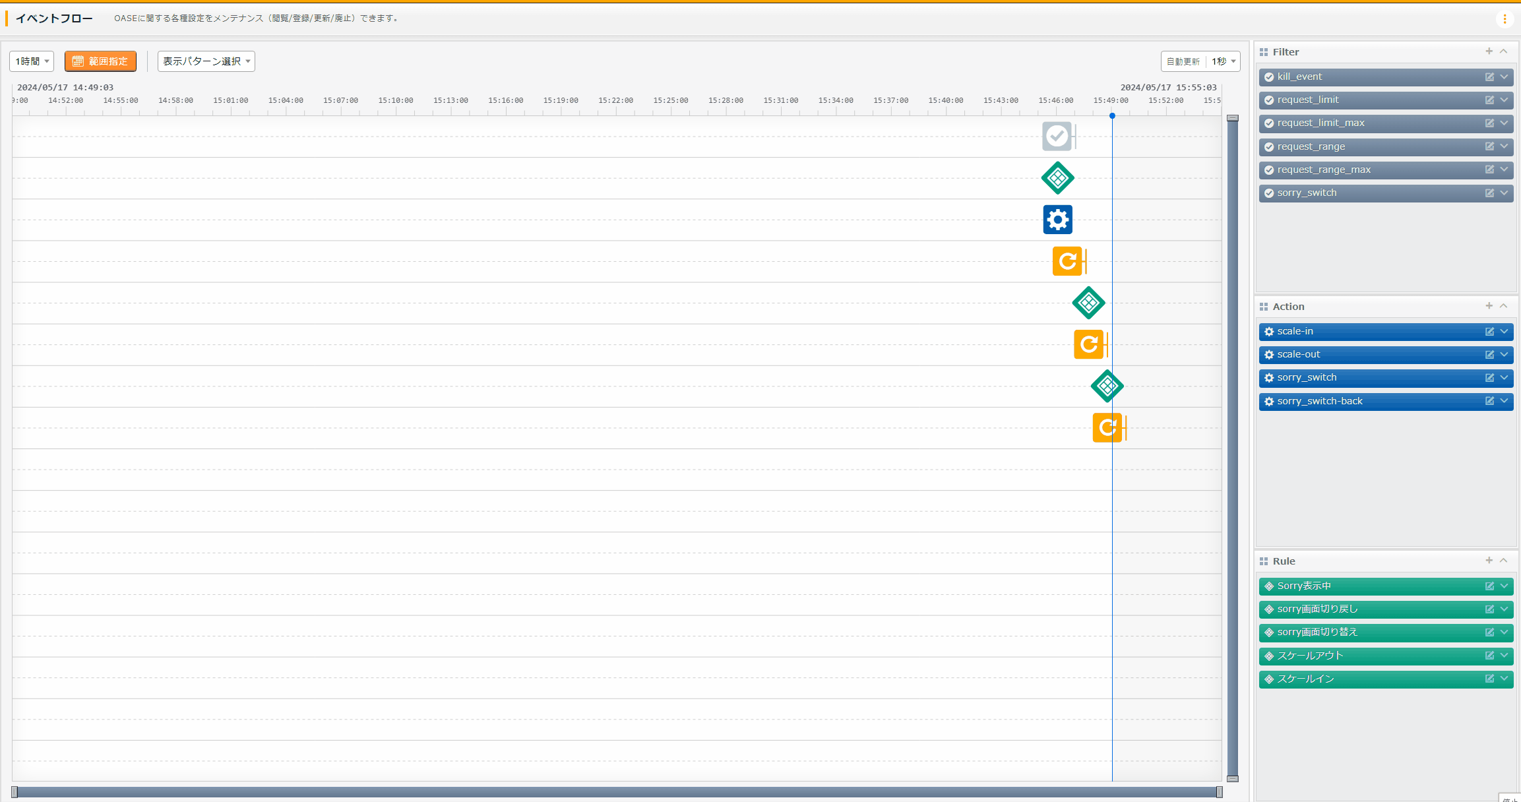Click edit icon for scale-out action
1521x802 pixels.
point(1489,355)
